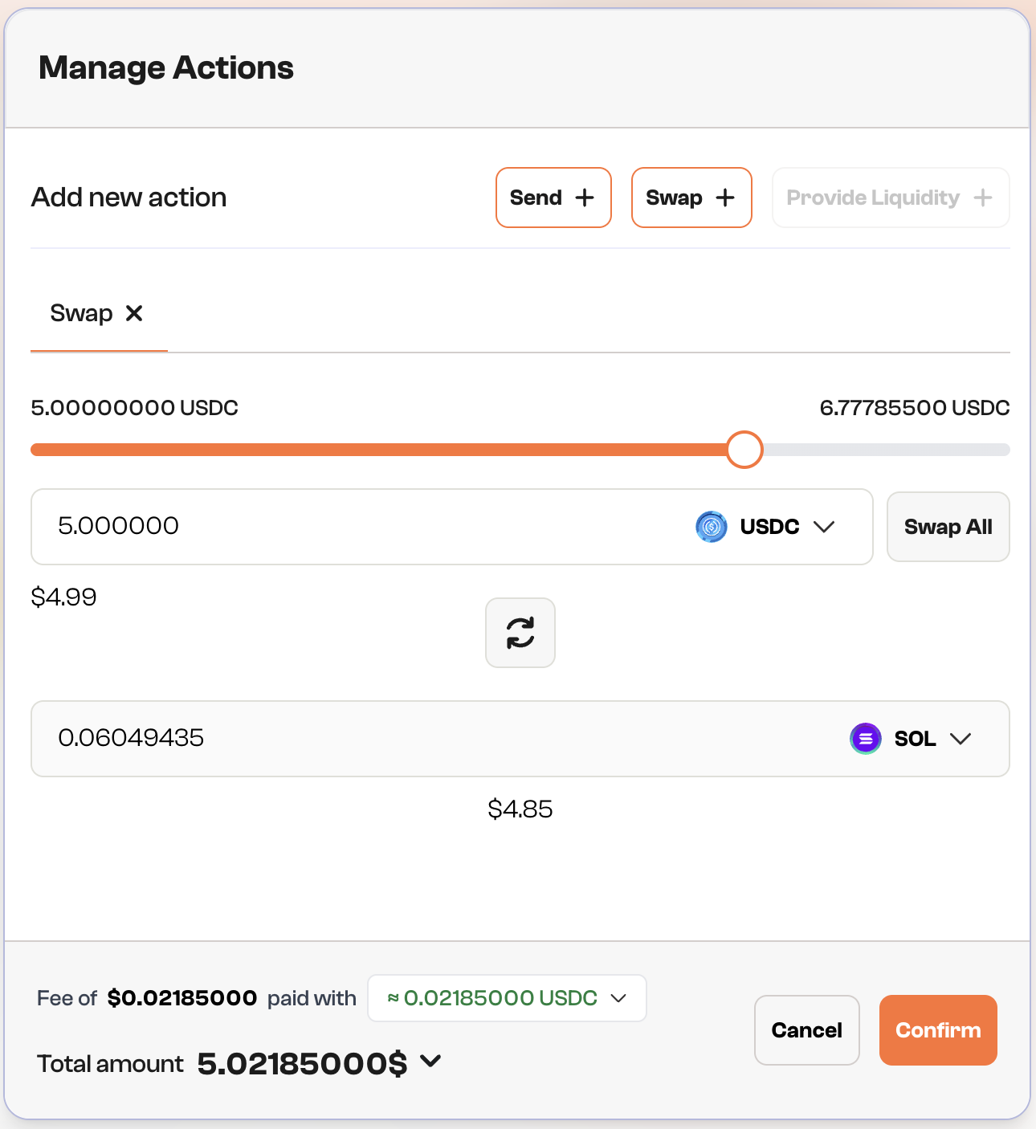Click the approximate symbol in the fee selector

pos(393,998)
